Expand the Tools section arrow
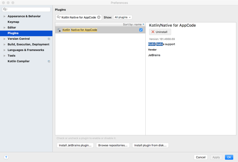The width and height of the screenshot is (238, 162). (4, 56)
